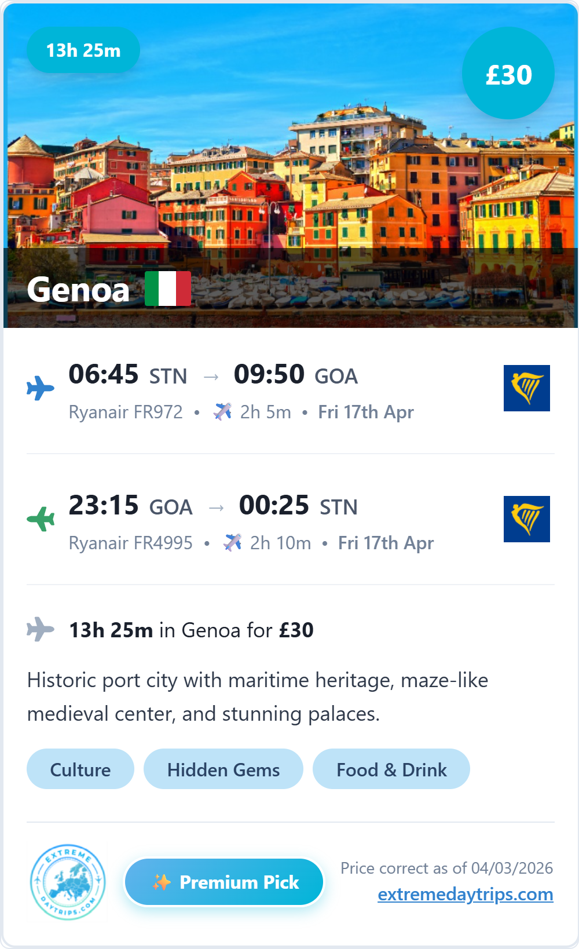Viewport: 579px width, 949px height.
Task: Click the Ryanair logo on outbound flight
Action: click(x=526, y=388)
